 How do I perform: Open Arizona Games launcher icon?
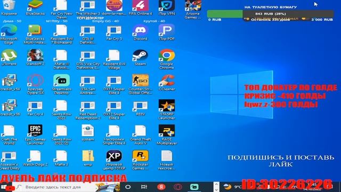point(193,10)
